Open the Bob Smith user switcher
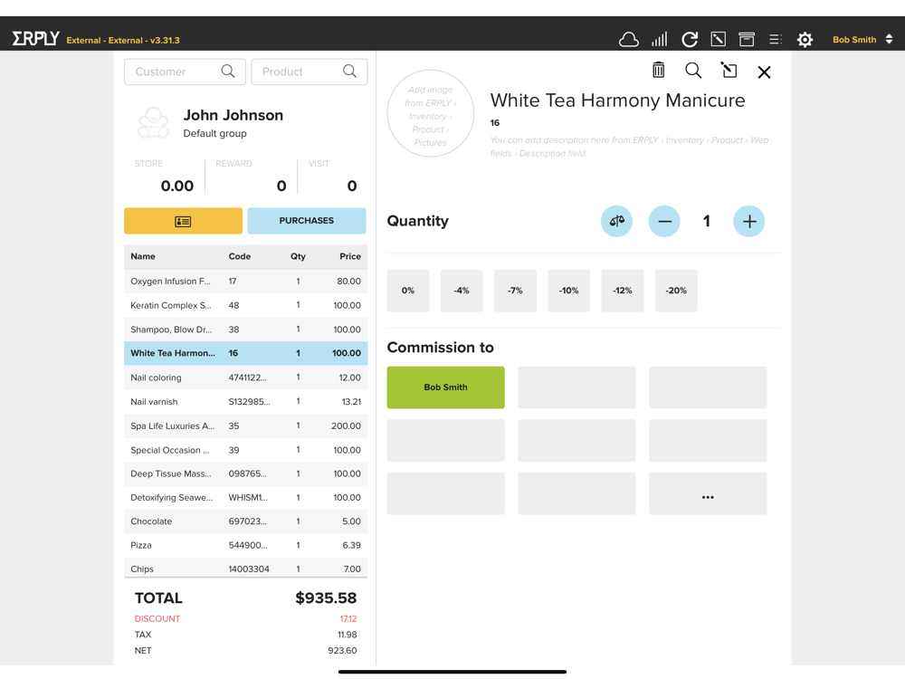Image resolution: width=905 pixels, height=679 pixels. 862,39
